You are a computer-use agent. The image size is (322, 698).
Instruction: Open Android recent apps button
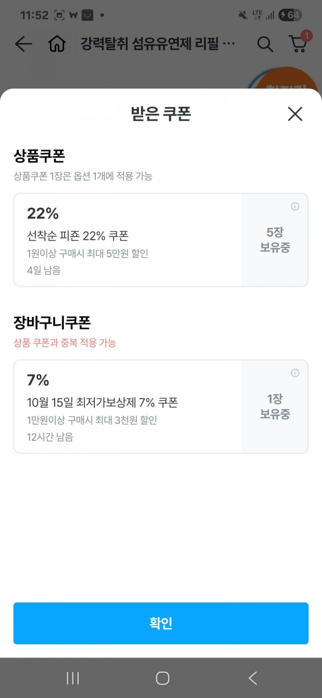[x=72, y=678]
